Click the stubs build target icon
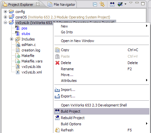The image size is (151, 133). (x=17, y=33)
